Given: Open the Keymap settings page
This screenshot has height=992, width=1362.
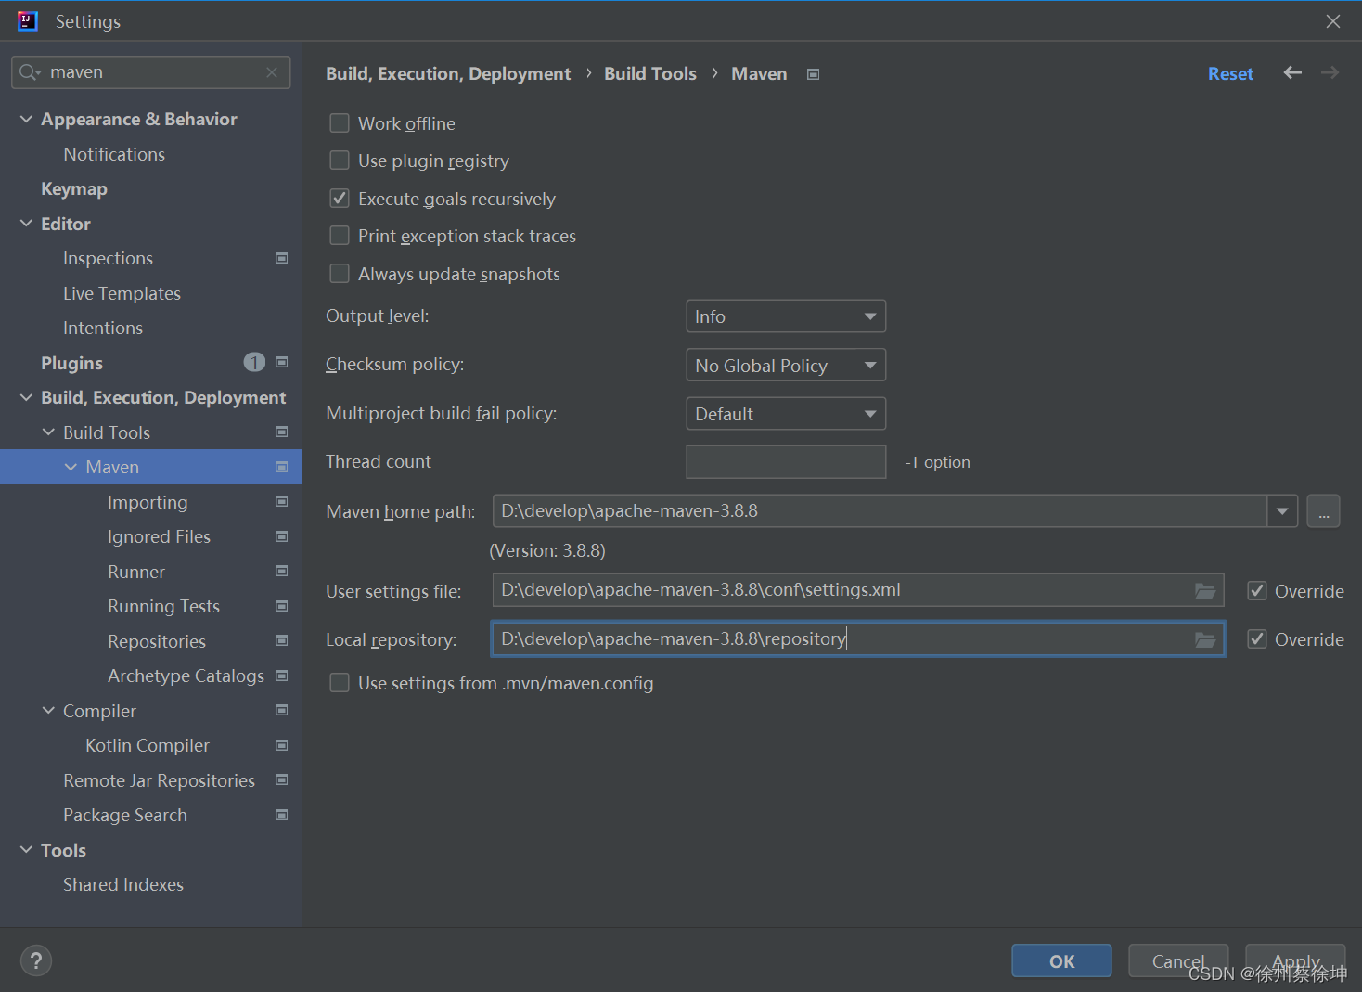Looking at the screenshot, I should click(74, 189).
